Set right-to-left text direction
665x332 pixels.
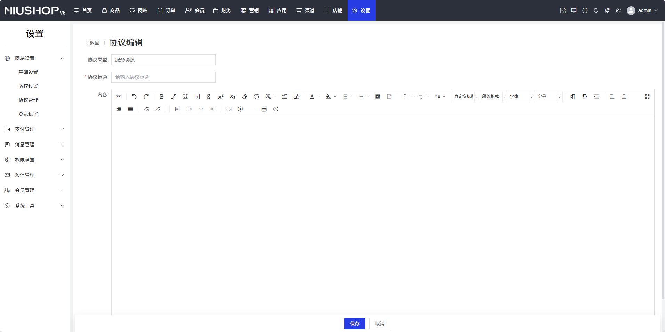[585, 97]
